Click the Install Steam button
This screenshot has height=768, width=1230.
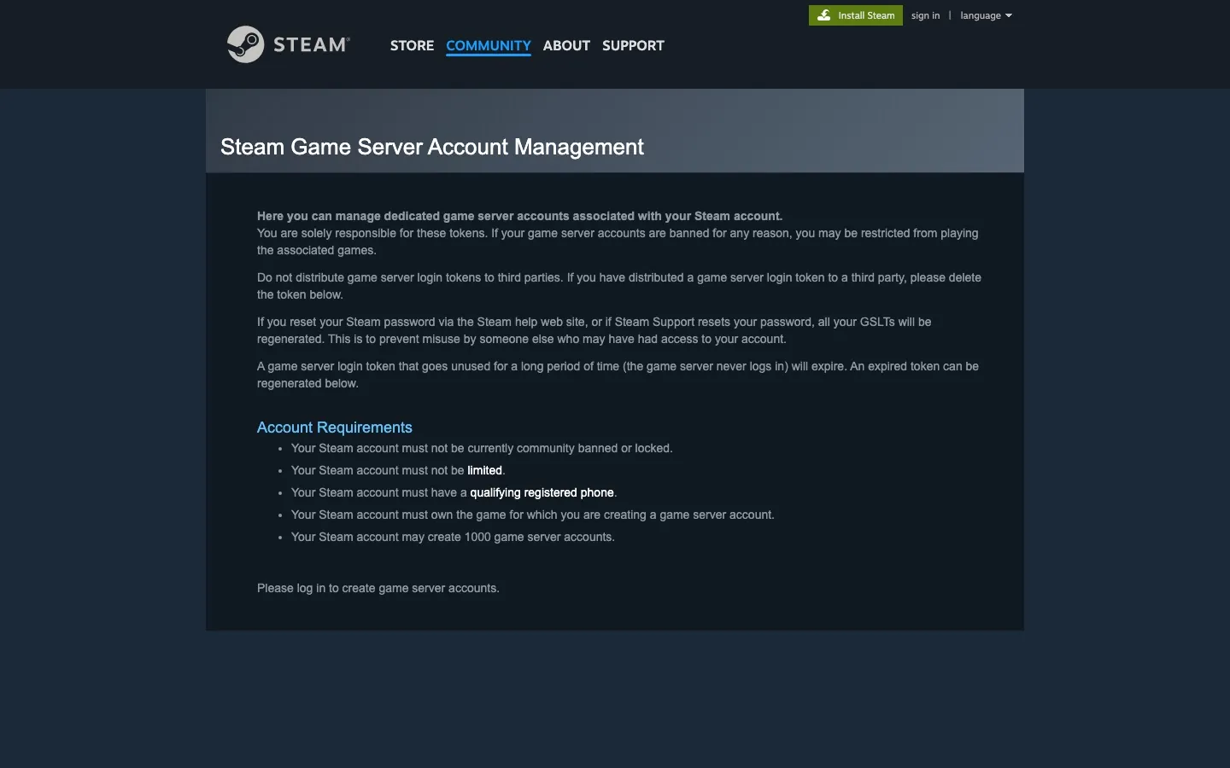856,15
